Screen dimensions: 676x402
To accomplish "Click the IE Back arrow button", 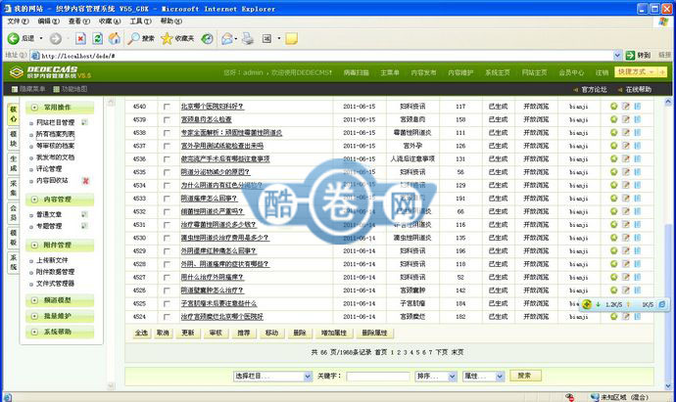I will click(x=14, y=39).
